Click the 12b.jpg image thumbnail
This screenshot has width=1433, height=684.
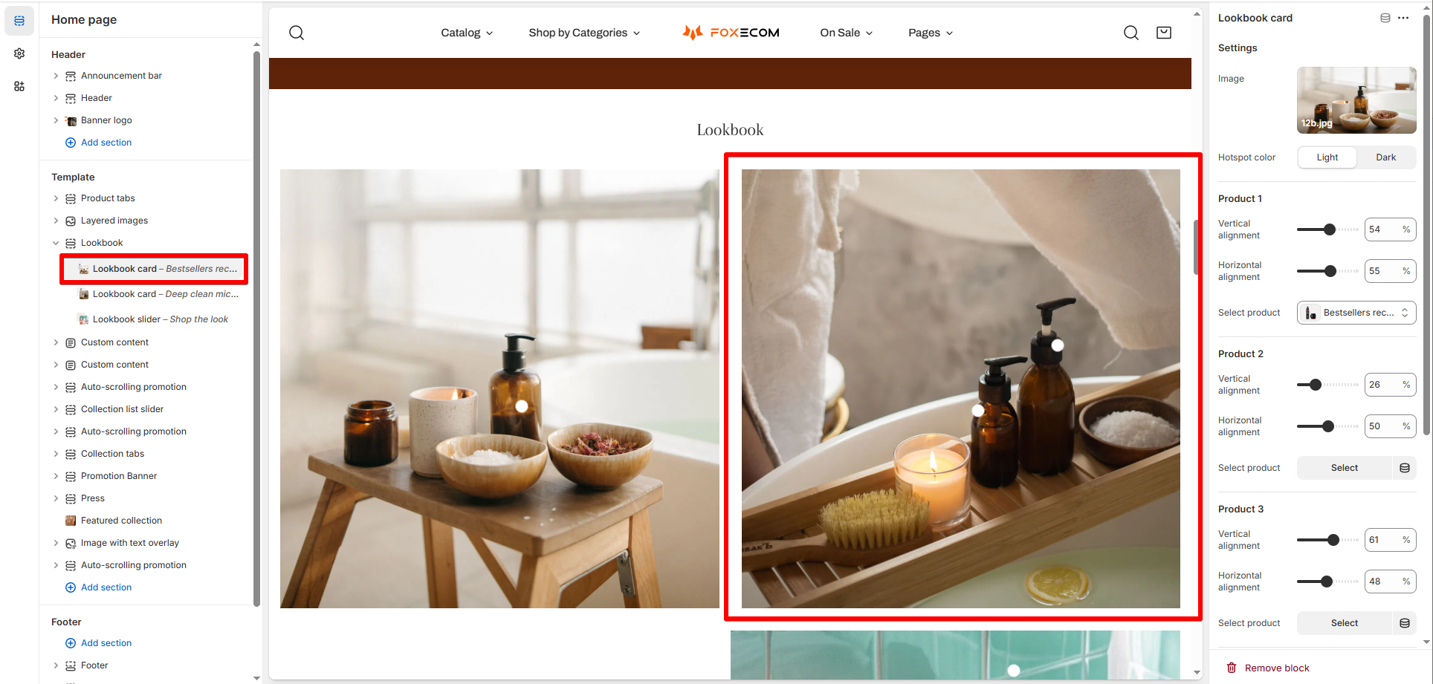(1356, 100)
